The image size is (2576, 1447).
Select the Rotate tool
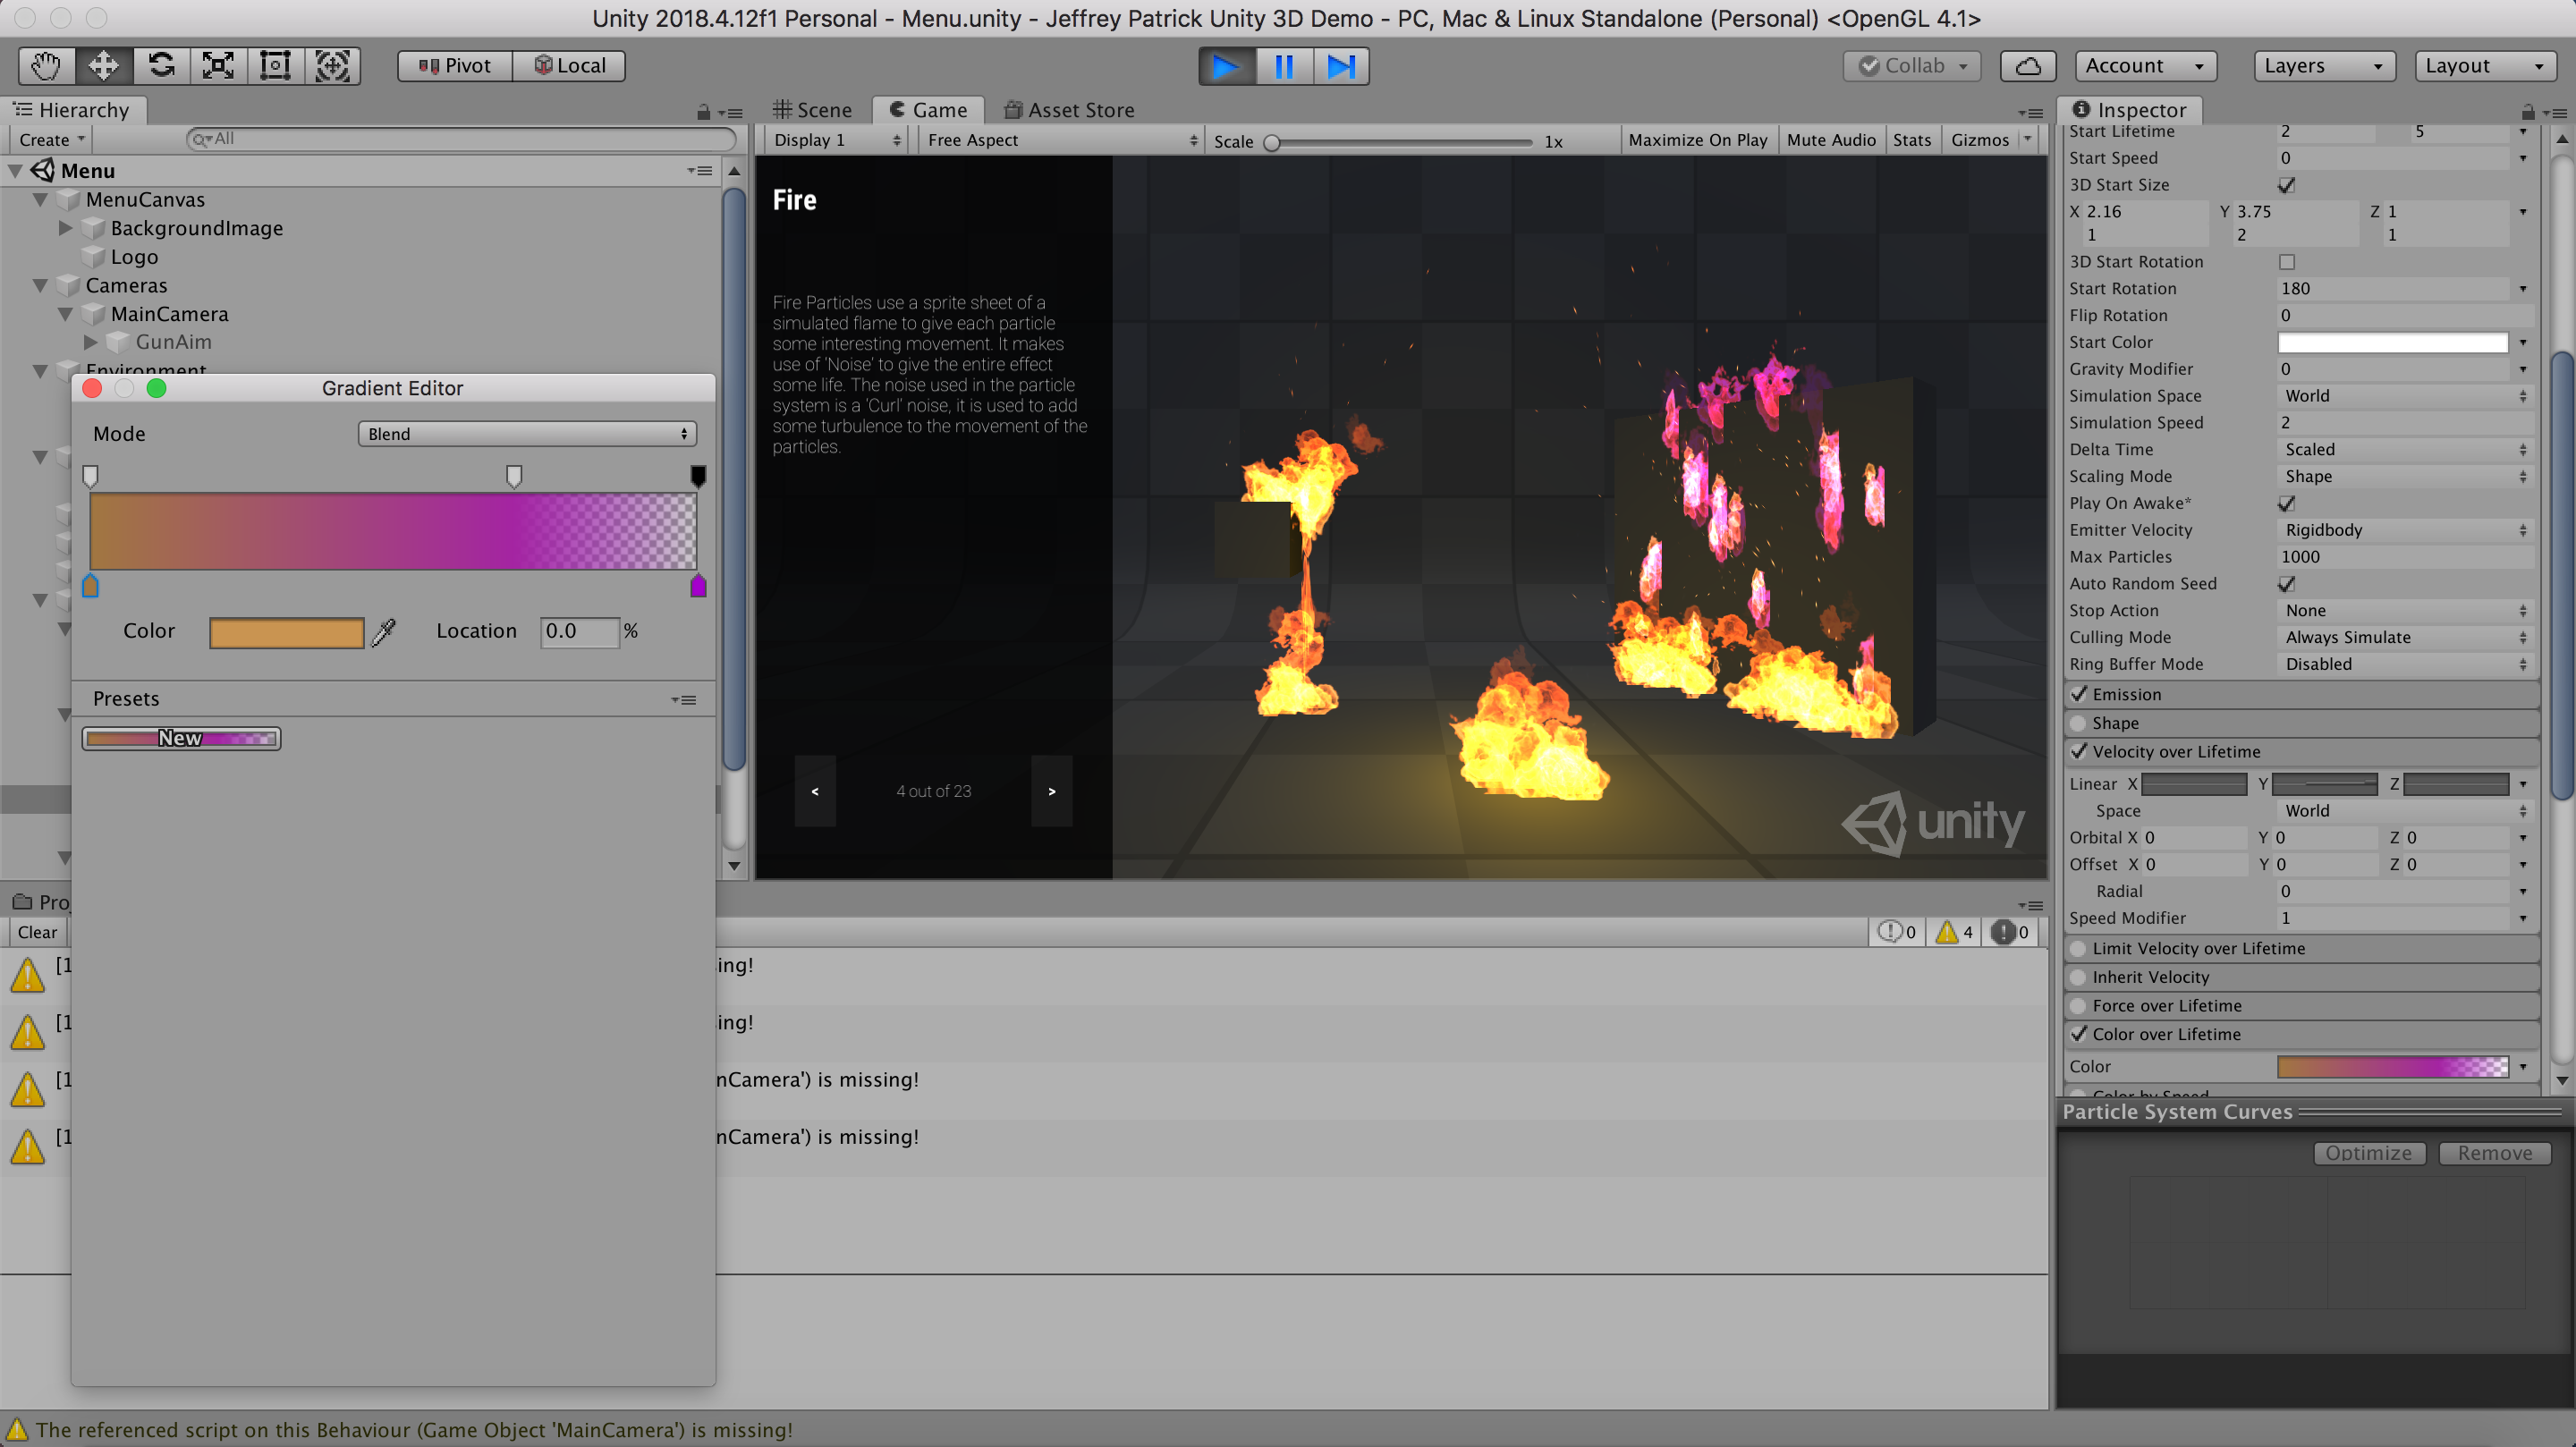coord(161,66)
